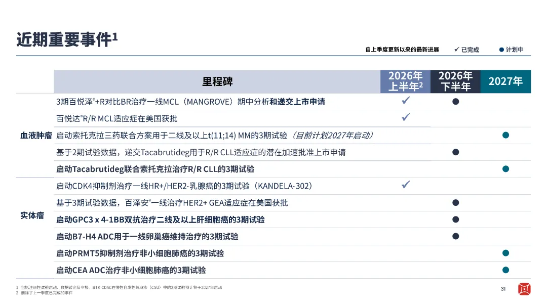Click footnote 1 about BTK CDAC
Viewport: 547px width, 307px height.
coord(119,288)
